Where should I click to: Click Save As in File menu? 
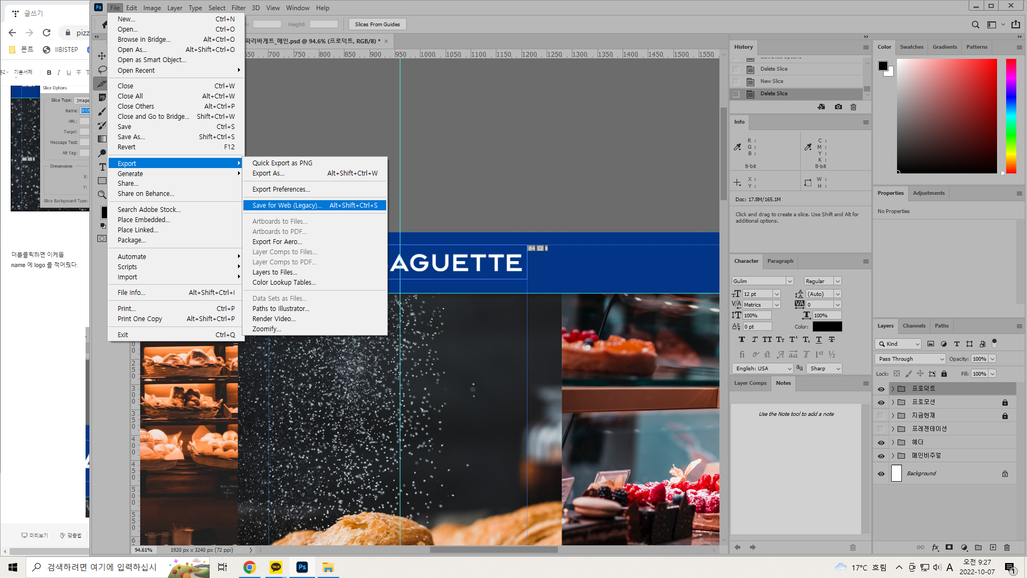(x=175, y=136)
